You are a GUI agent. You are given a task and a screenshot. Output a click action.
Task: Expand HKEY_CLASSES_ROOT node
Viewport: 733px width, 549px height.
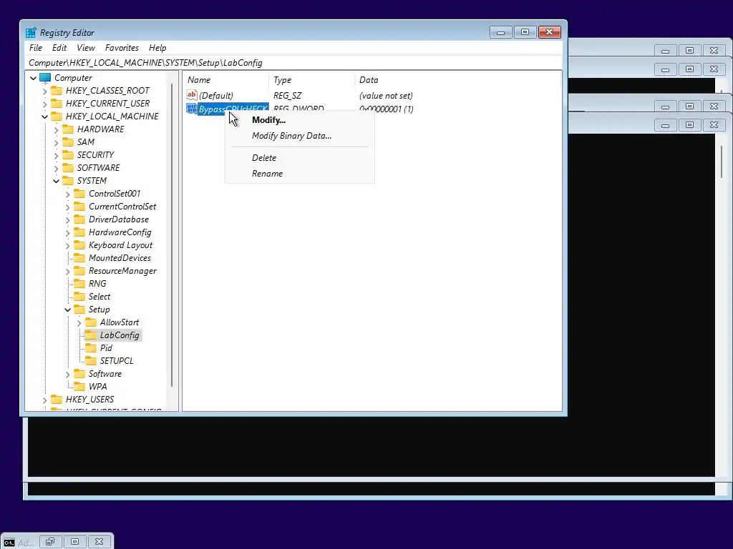click(45, 91)
